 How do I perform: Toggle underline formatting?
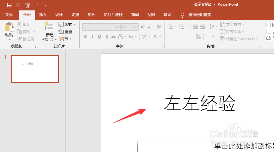(x=99, y=37)
